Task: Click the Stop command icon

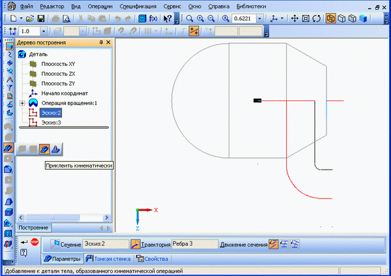Action: point(35,241)
